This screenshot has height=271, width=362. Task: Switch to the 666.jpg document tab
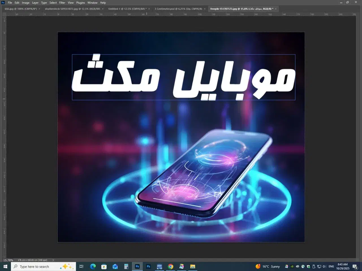pyautogui.click(x=21, y=9)
